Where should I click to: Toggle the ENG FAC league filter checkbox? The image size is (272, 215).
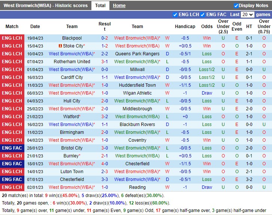pos(203,15)
